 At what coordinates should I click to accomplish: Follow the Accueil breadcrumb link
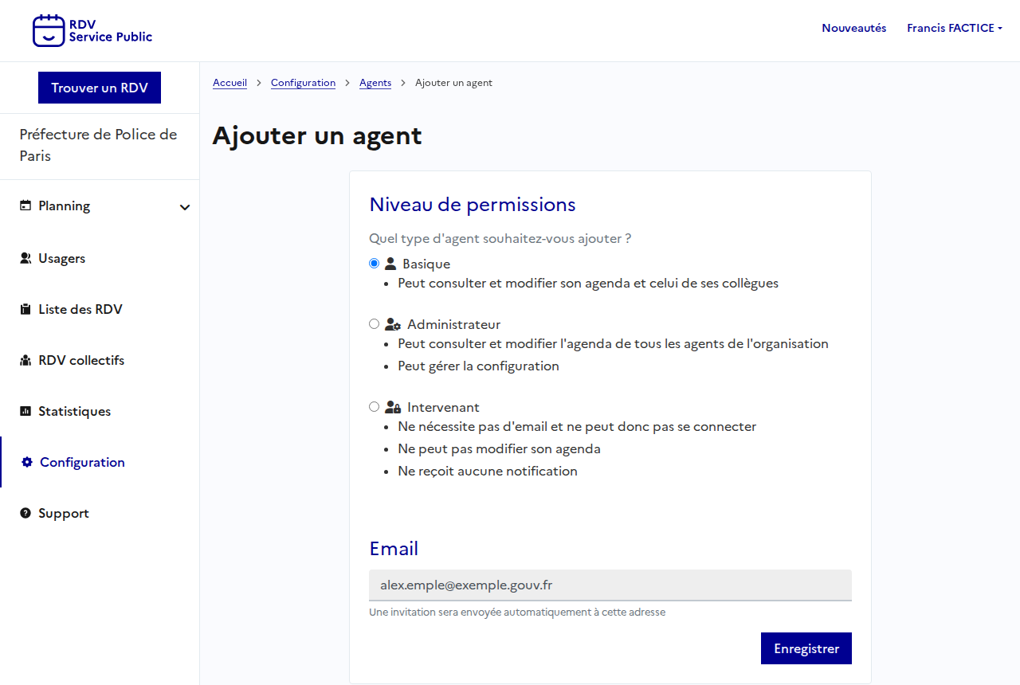[x=229, y=83]
